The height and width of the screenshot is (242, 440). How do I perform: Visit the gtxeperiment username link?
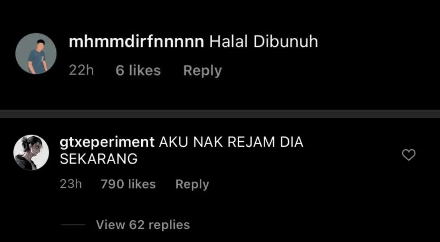pyautogui.click(x=107, y=143)
